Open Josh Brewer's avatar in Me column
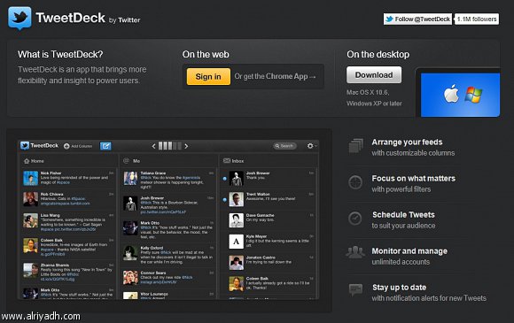 pyautogui.click(x=130, y=204)
